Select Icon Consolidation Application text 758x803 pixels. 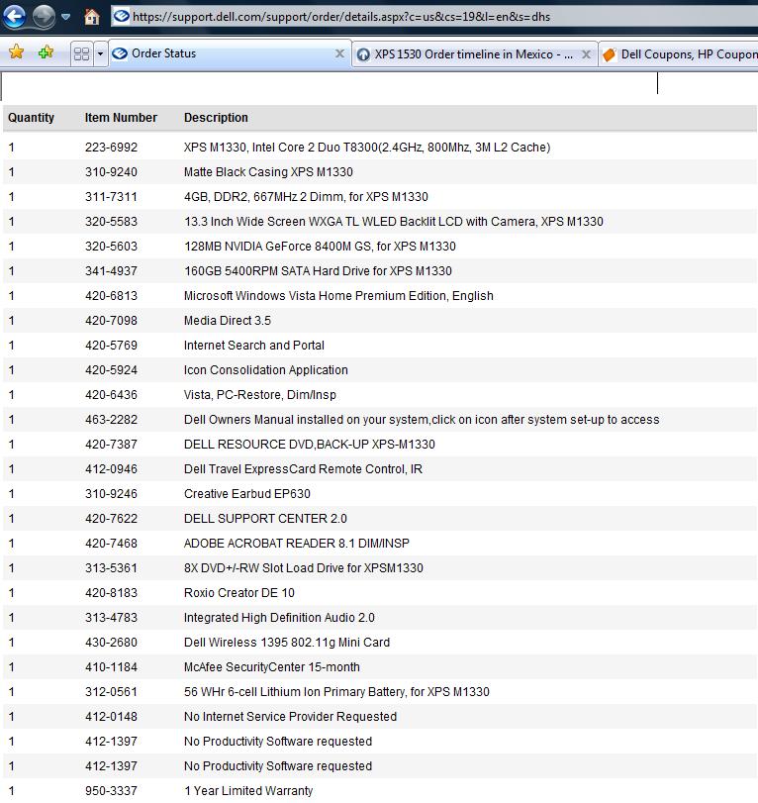[265, 369]
